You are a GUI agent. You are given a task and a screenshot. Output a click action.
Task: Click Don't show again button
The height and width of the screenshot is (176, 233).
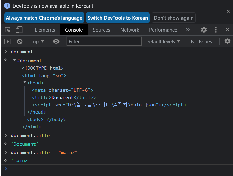[173, 18]
